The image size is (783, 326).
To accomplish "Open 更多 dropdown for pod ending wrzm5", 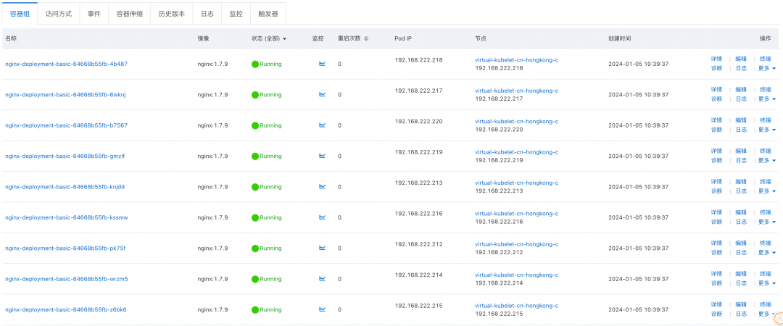I will pyautogui.click(x=766, y=283).
